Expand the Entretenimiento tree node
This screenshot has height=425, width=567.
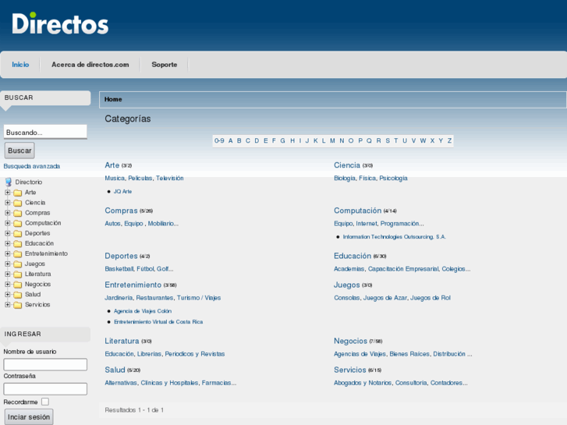pyautogui.click(x=8, y=253)
